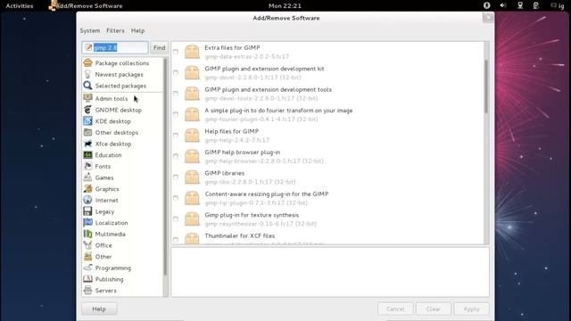571x321 pixels.
Task: Select GIMP help browser plug-in row
Action: click(327, 156)
